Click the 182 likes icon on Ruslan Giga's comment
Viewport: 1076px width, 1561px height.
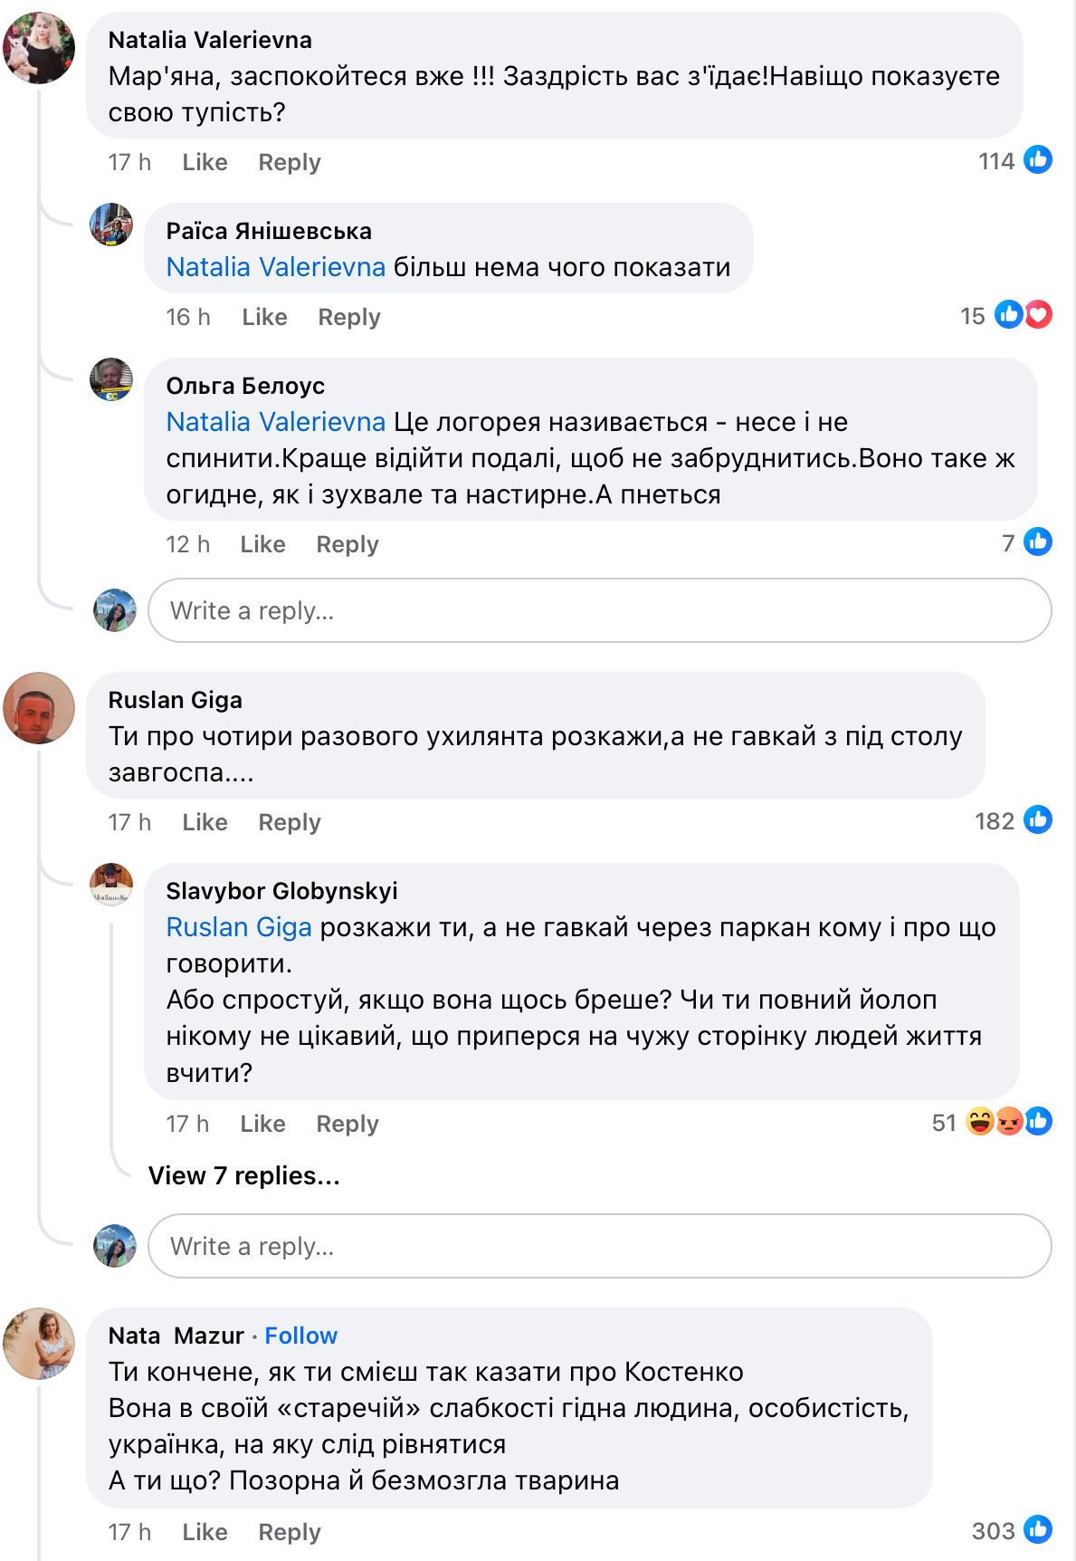[x=1037, y=819]
